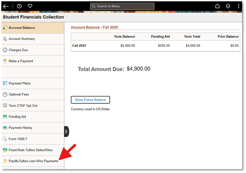Click the Account Summary person icon

[5, 39]
